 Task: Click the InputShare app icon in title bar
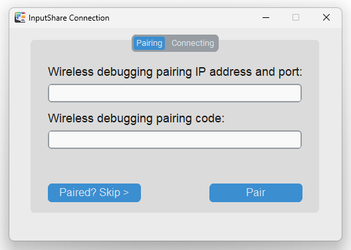(x=20, y=17)
